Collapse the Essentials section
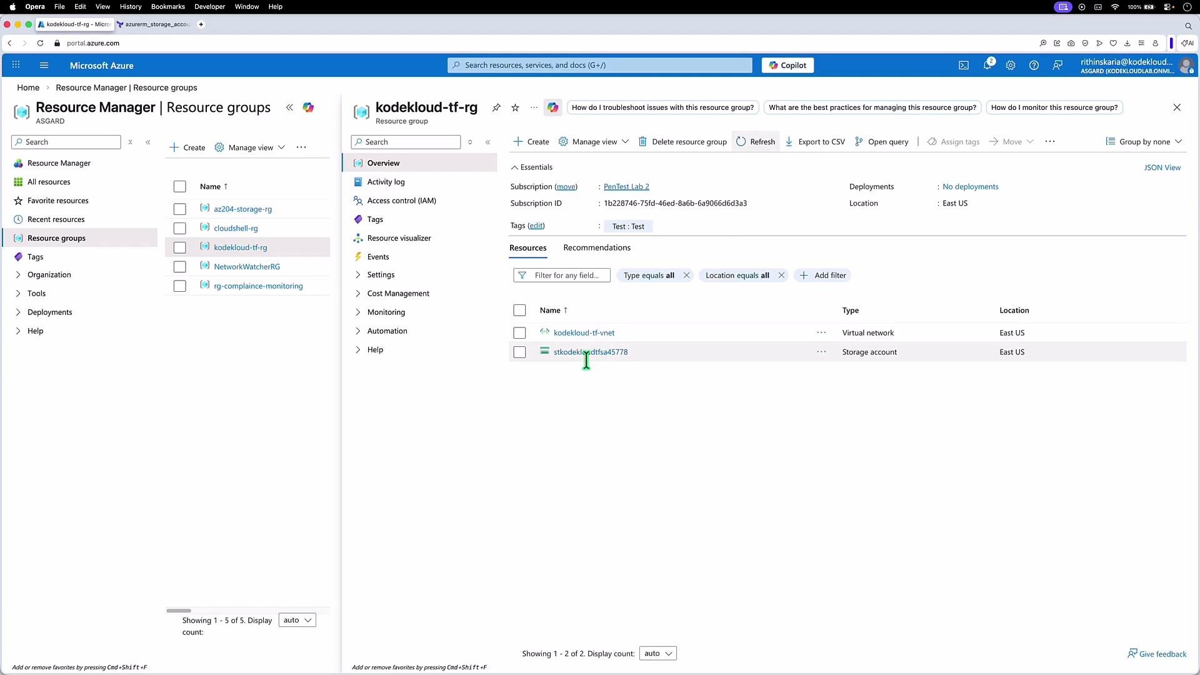 (532, 167)
